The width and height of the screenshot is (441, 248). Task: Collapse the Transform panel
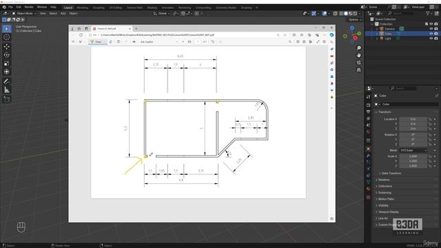tap(384, 112)
